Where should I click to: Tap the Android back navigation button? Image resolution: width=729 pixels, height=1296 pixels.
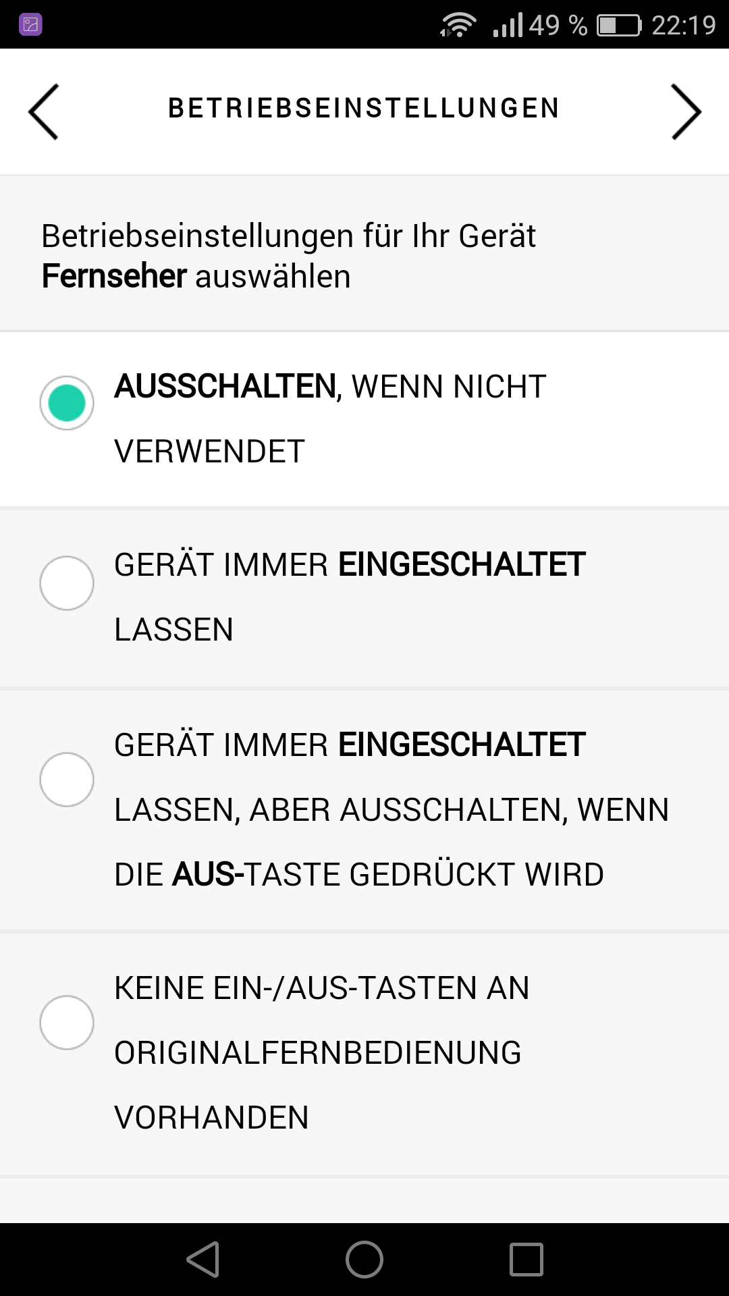click(203, 1260)
